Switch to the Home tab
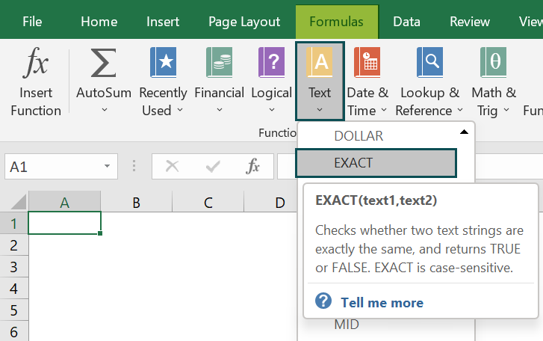The width and height of the screenshot is (543, 341). (x=99, y=22)
